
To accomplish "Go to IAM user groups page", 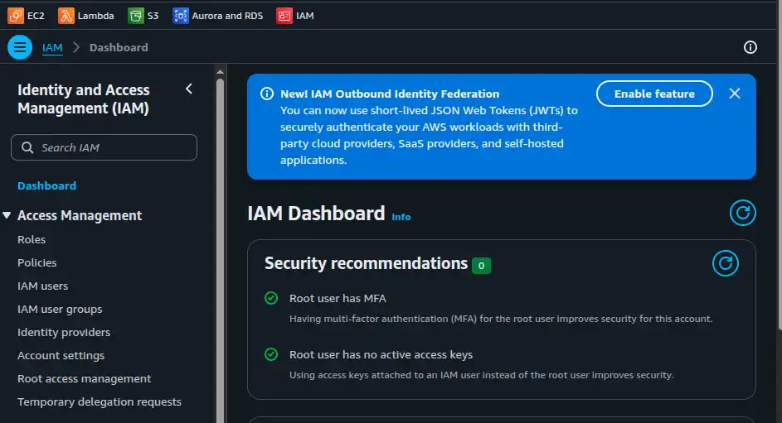I will coord(60,309).
